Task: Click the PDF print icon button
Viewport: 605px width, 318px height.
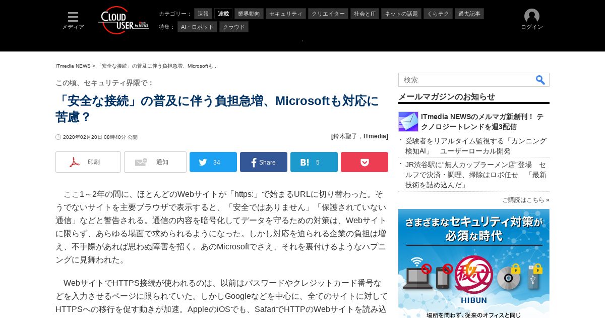Action: (x=88, y=162)
